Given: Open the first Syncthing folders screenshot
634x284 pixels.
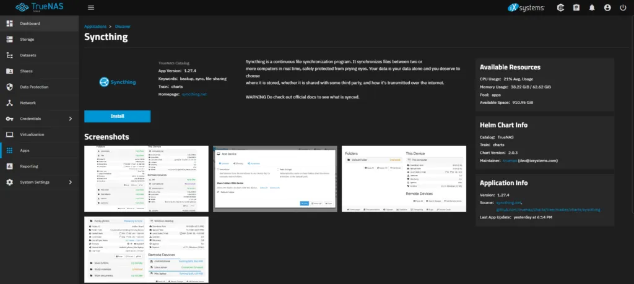Looking at the screenshot, I should [x=146, y=179].
